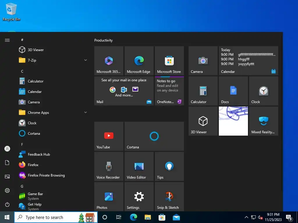
Task: Launch the Microsoft Edge tile
Action: coord(139,61)
